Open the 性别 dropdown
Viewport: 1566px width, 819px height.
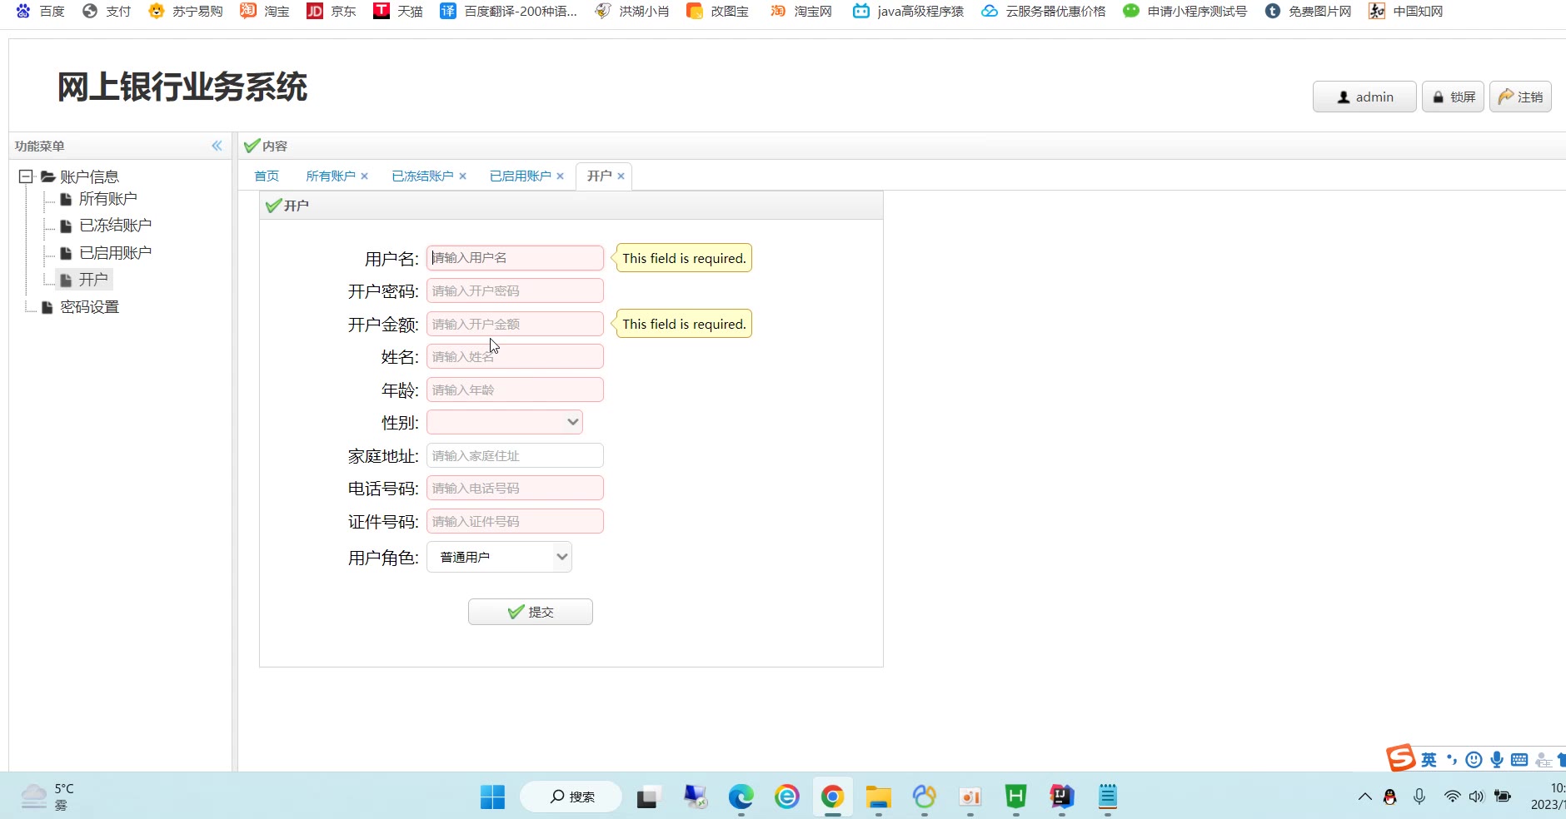505,423
